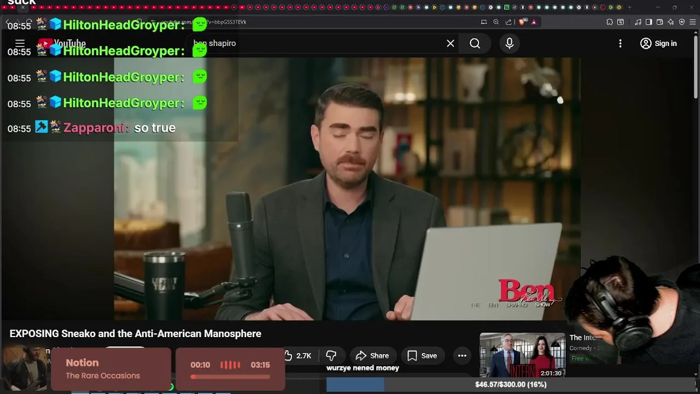
Task: Switch to the green K favicon tab
Action: [x=507, y=7]
